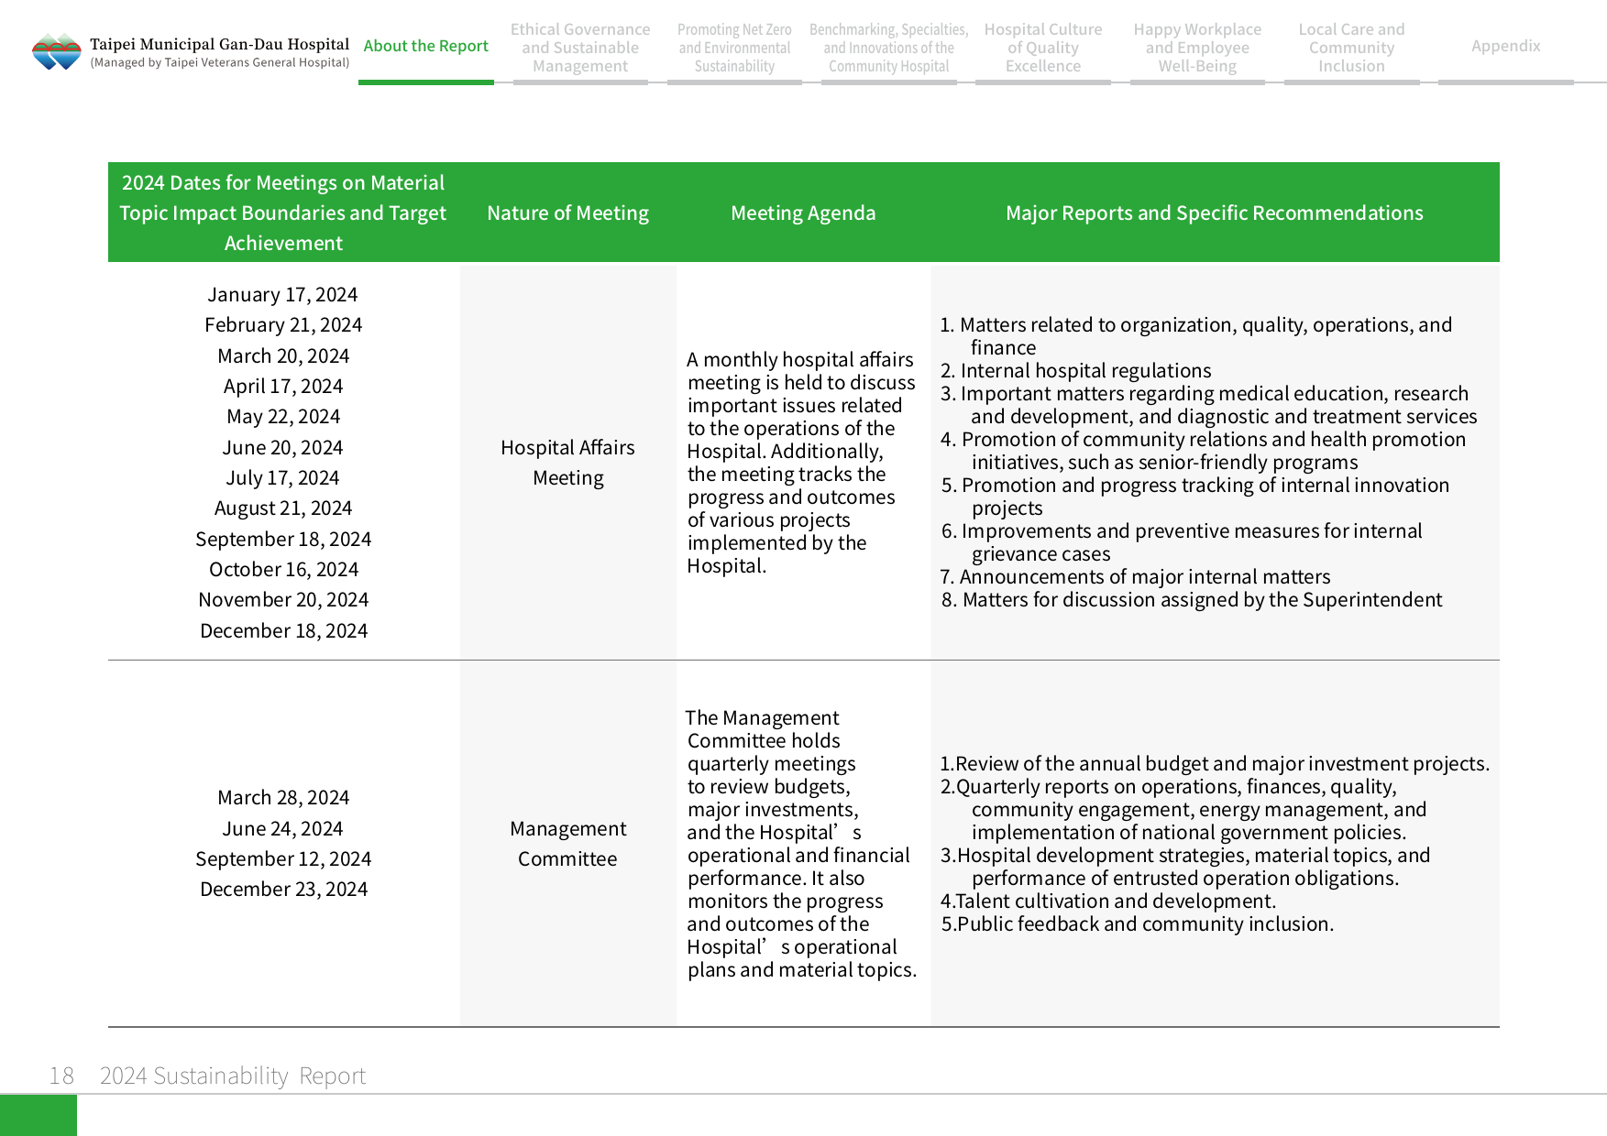Select the 'Nature of Meeting' column header
1607x1136 pixels.
pos(568,213)
